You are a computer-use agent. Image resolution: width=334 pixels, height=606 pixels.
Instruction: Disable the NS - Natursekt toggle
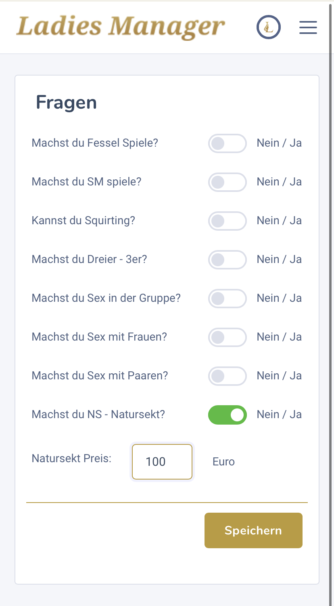[227, 415]
